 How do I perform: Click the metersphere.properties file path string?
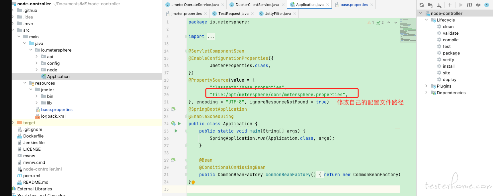click(277, 95)
